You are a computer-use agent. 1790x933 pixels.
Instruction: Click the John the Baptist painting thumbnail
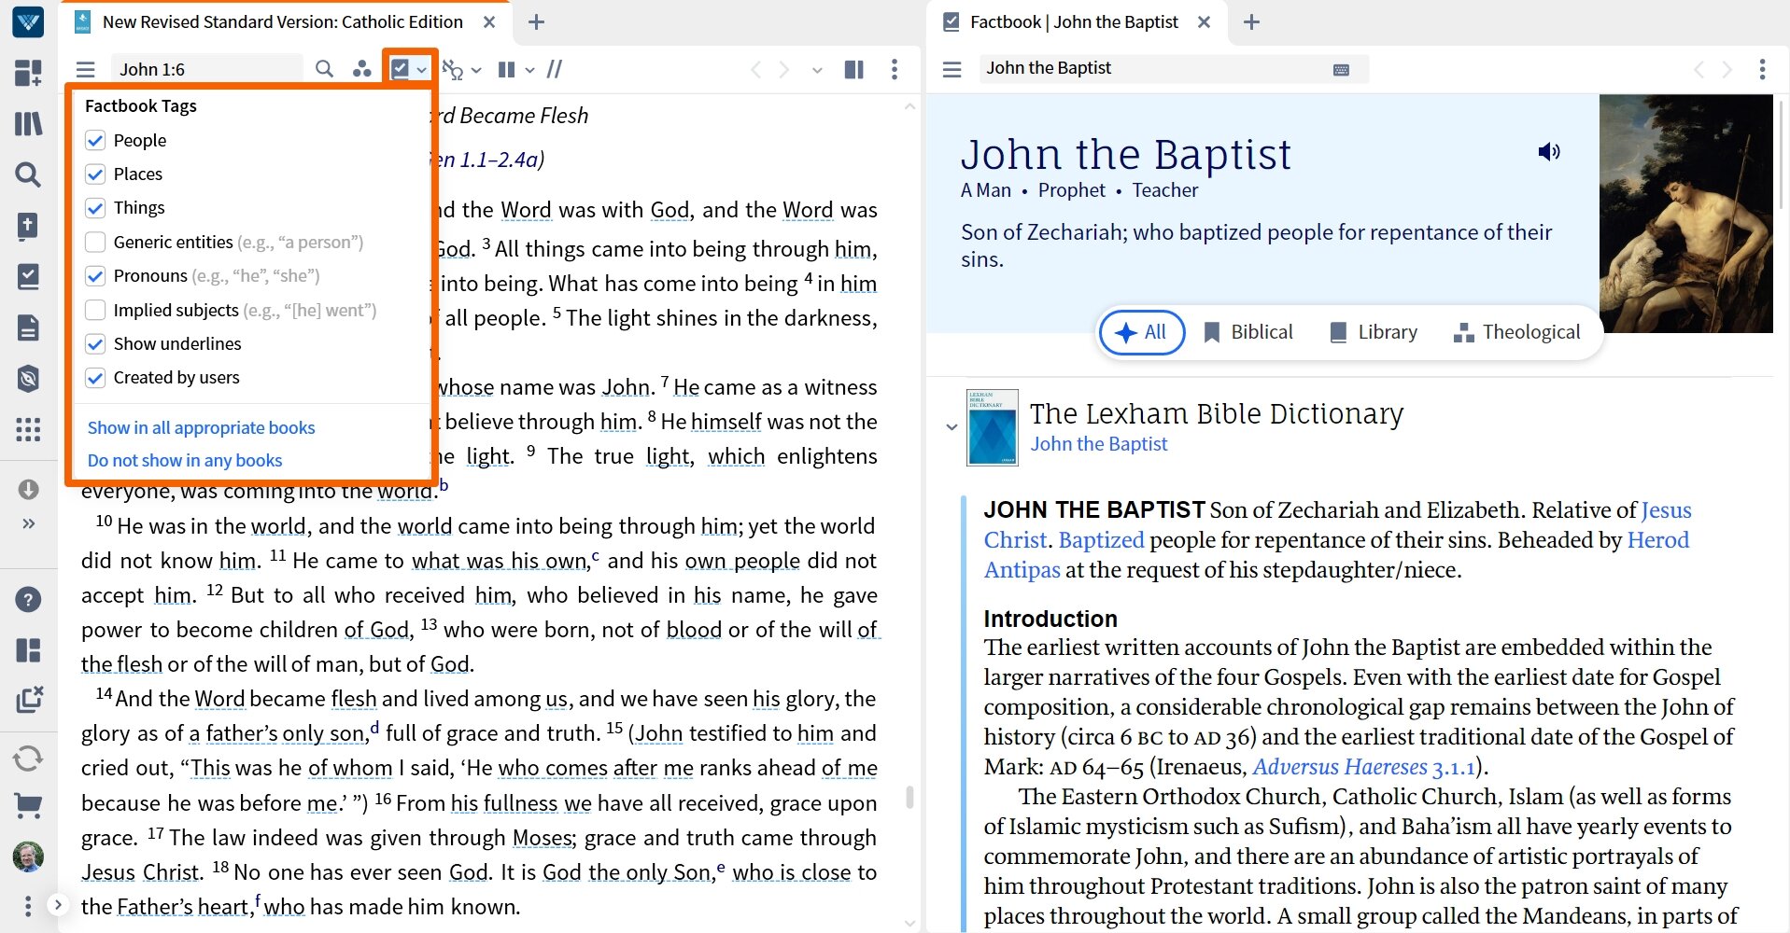point(1685,214)
